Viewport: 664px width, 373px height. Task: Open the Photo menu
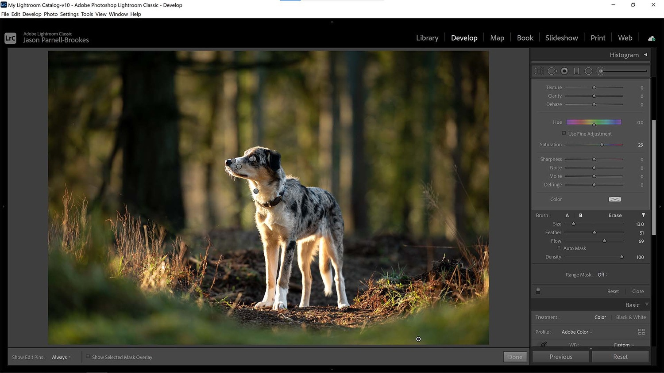click(x=50, y=14)
